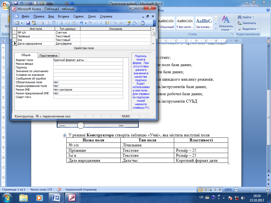The image size is (271, 203).
Task: Open the Справка menu in Access
Action: pyautogui.click(x=106, y=16)
